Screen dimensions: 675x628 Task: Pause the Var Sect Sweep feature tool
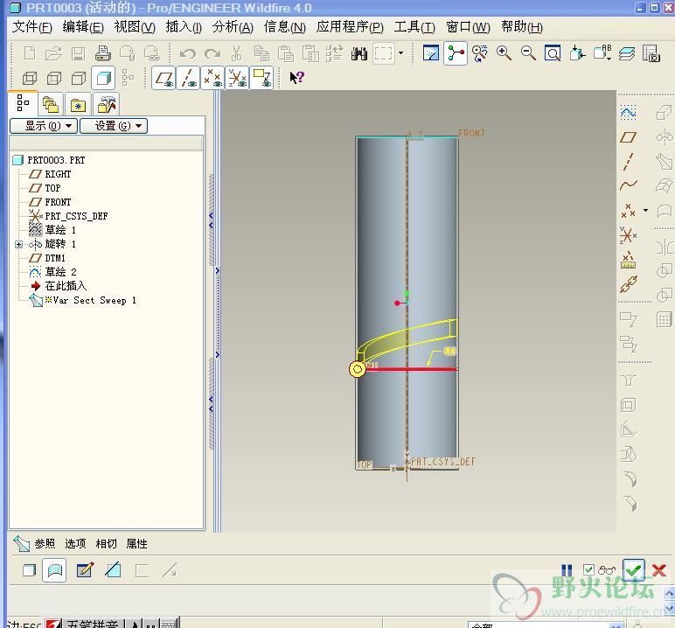[x=567, y=570]
